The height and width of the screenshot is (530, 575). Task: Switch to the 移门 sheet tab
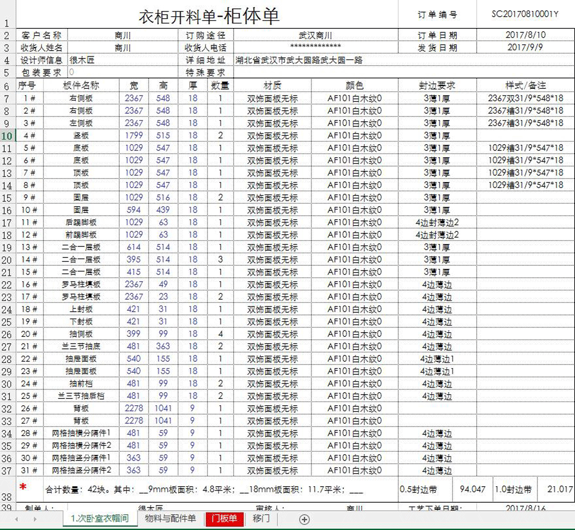click(261, 519)
